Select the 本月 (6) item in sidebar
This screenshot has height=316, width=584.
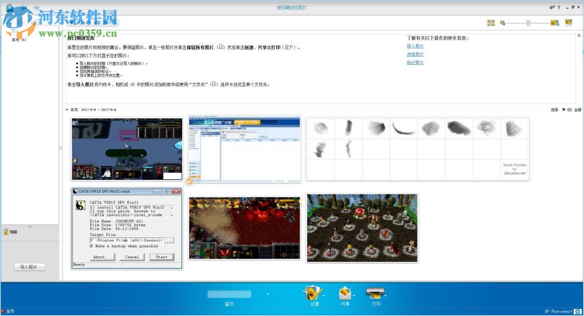pyautogui.click(x=19, y=40)
